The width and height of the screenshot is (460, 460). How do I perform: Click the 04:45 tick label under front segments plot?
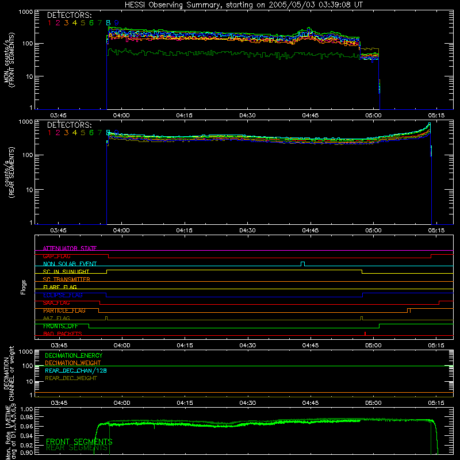click(310, 116)
